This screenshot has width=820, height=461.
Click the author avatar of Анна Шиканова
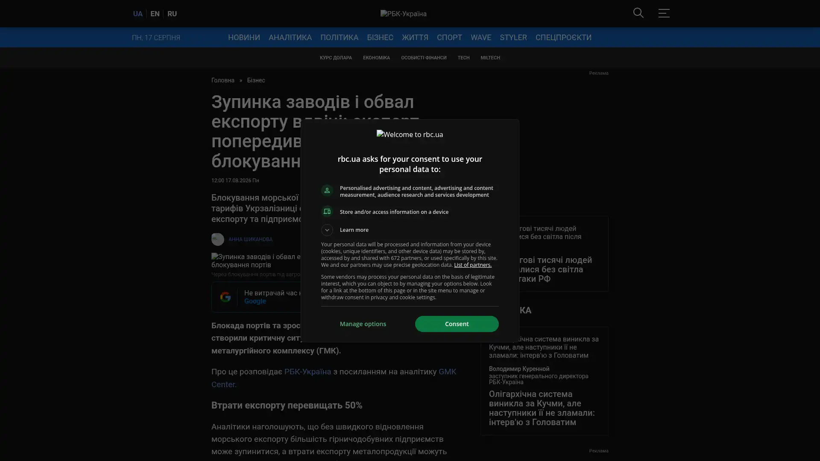(x=217, y=239)
